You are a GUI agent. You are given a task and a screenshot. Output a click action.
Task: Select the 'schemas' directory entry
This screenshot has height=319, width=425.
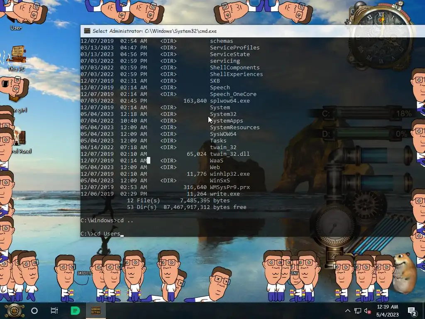pos(222,41)
